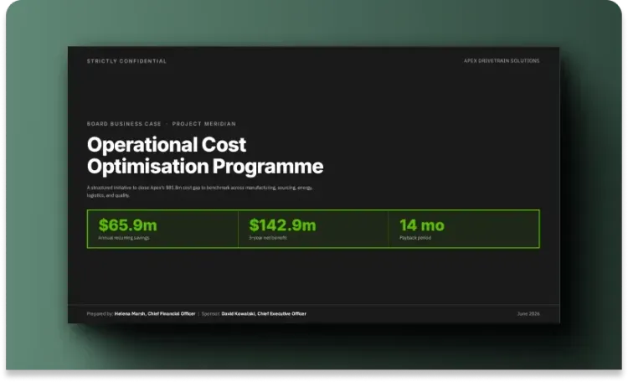Click the 'Annual recurring savings' caption
This screenshot has height=382, width=628.
tap(124, 238)
